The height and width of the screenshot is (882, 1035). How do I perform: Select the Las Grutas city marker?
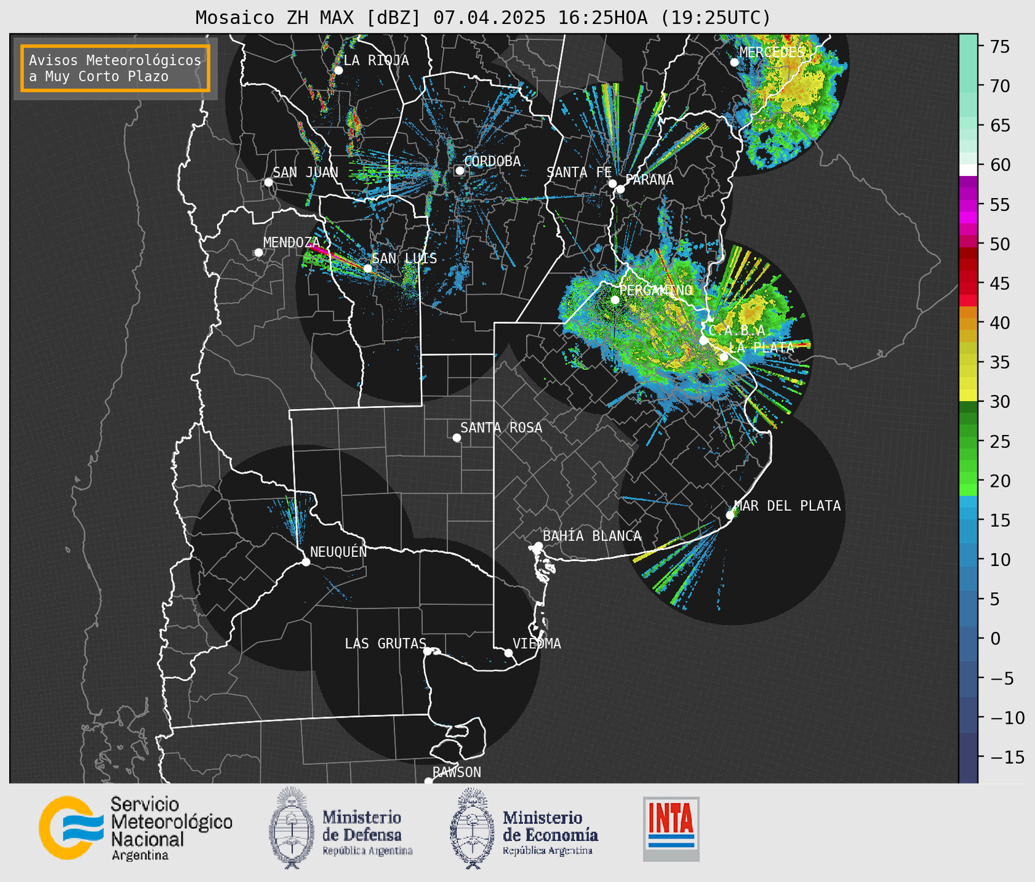tap(428, 651)
